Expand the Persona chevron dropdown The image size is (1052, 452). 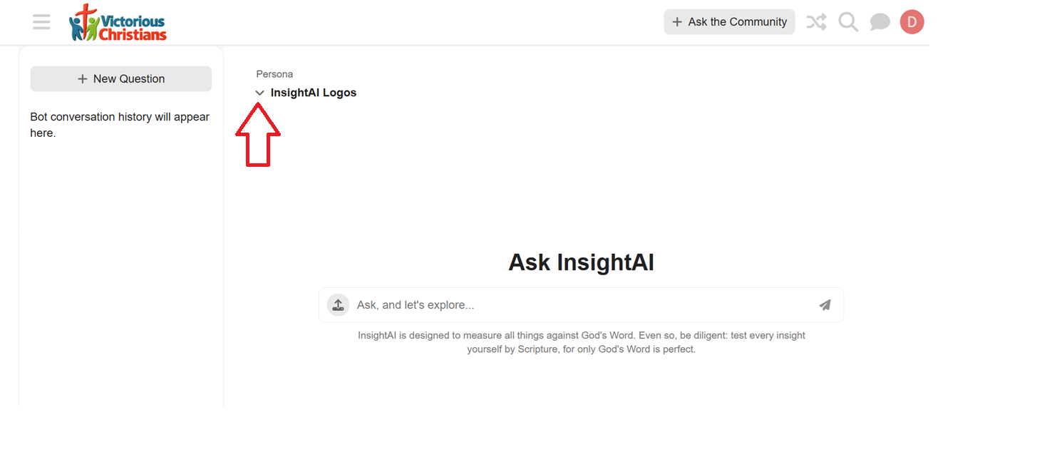click(260, 93)
